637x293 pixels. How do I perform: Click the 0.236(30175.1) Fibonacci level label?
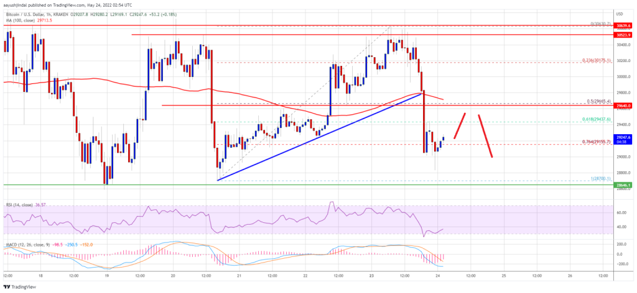(598, 60)
